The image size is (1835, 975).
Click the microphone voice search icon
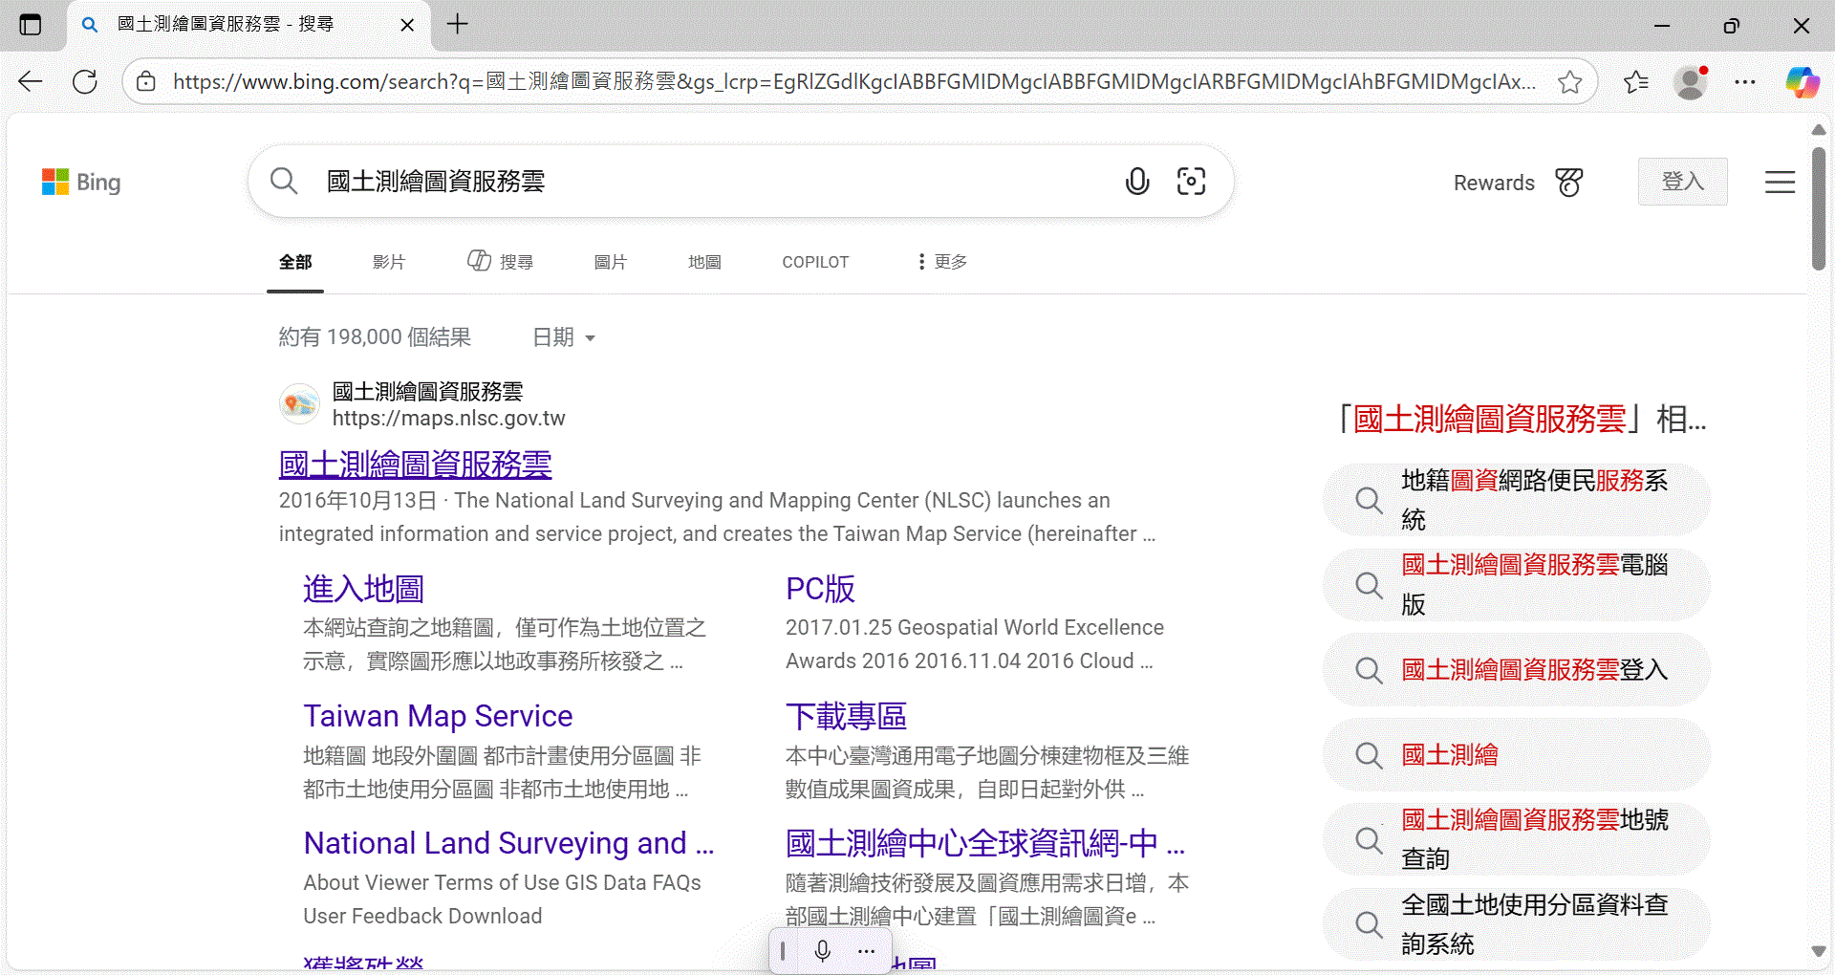(x=1136, y=181)
